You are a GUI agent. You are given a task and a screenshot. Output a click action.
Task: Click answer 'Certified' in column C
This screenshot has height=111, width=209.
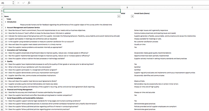coord(137,70)
